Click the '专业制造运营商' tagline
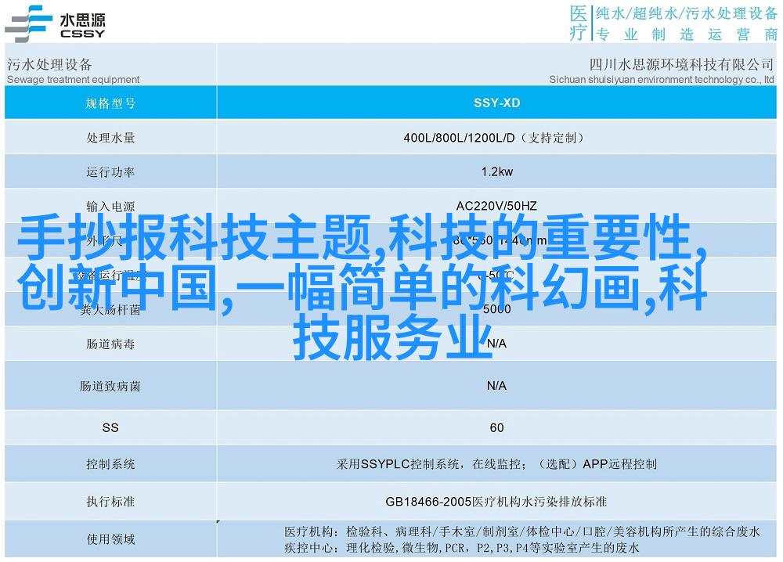 click(687, 34)
